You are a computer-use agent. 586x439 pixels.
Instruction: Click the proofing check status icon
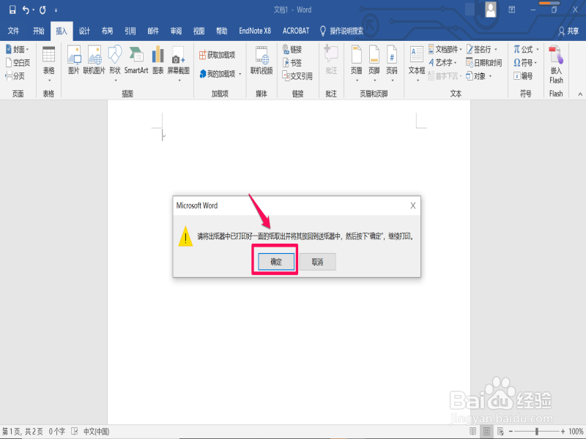pyautogui.click(x=75, y=432)
